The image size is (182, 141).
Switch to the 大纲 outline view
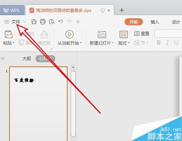27,59
